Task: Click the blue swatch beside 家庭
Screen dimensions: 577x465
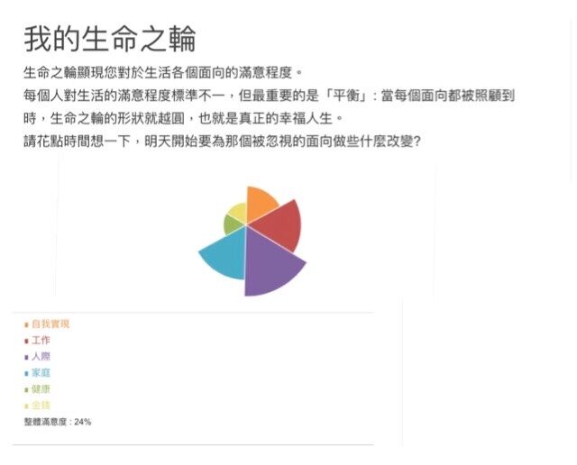Action: pyautogui.click(x=26, y=374)
